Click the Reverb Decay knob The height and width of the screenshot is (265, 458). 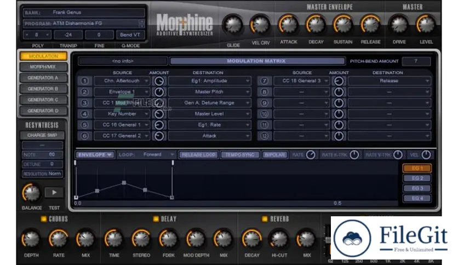(252, 239)
